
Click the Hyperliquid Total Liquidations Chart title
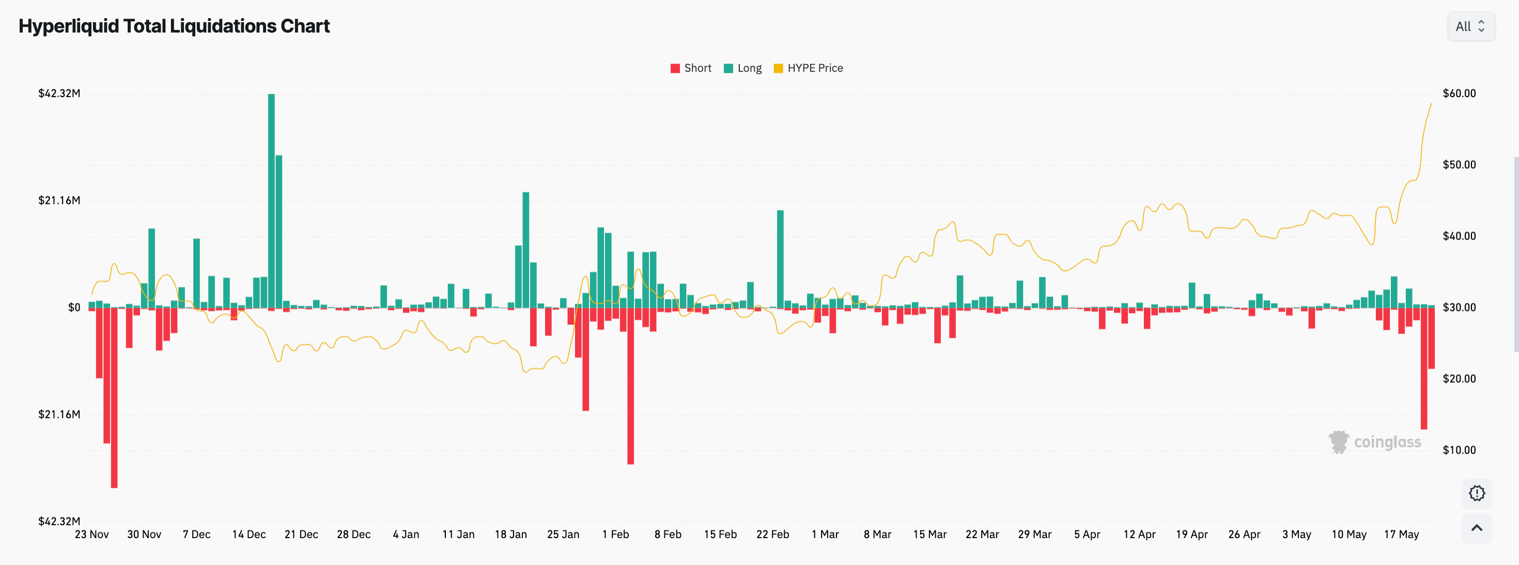174,26
